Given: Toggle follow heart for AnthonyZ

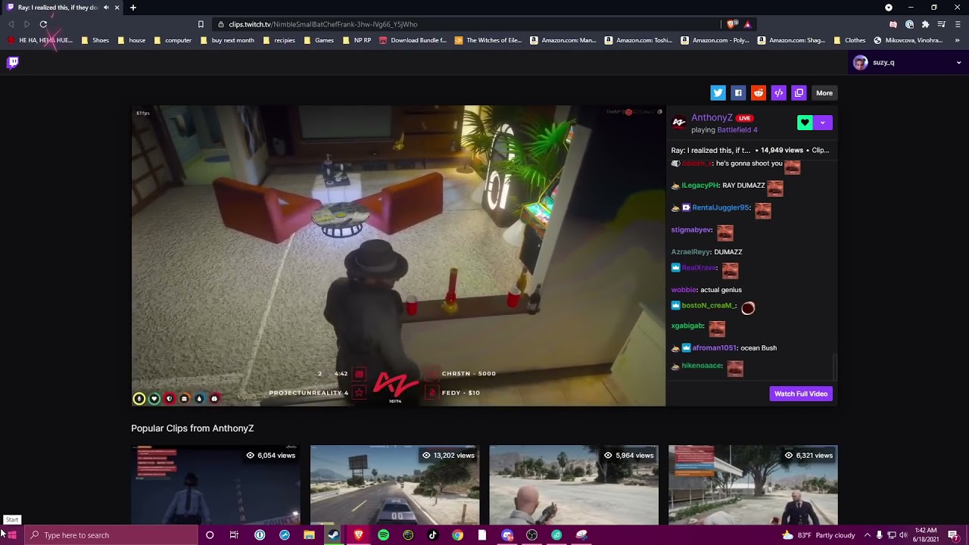Looking at the screenshot, I should click(x=805, y=123).
